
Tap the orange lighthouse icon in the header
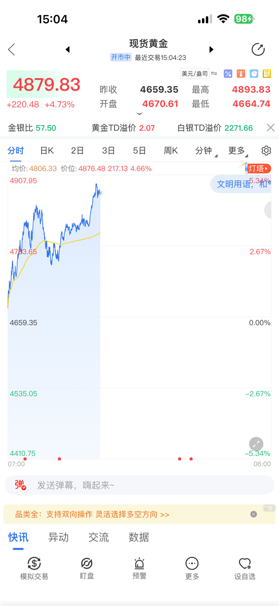pyautogui.click(x=241, y=74)
